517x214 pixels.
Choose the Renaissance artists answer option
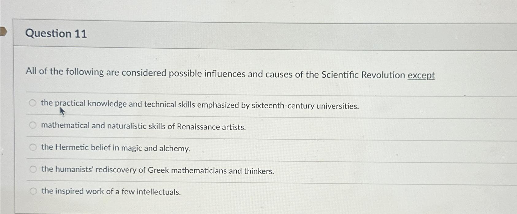click(33, 125)
